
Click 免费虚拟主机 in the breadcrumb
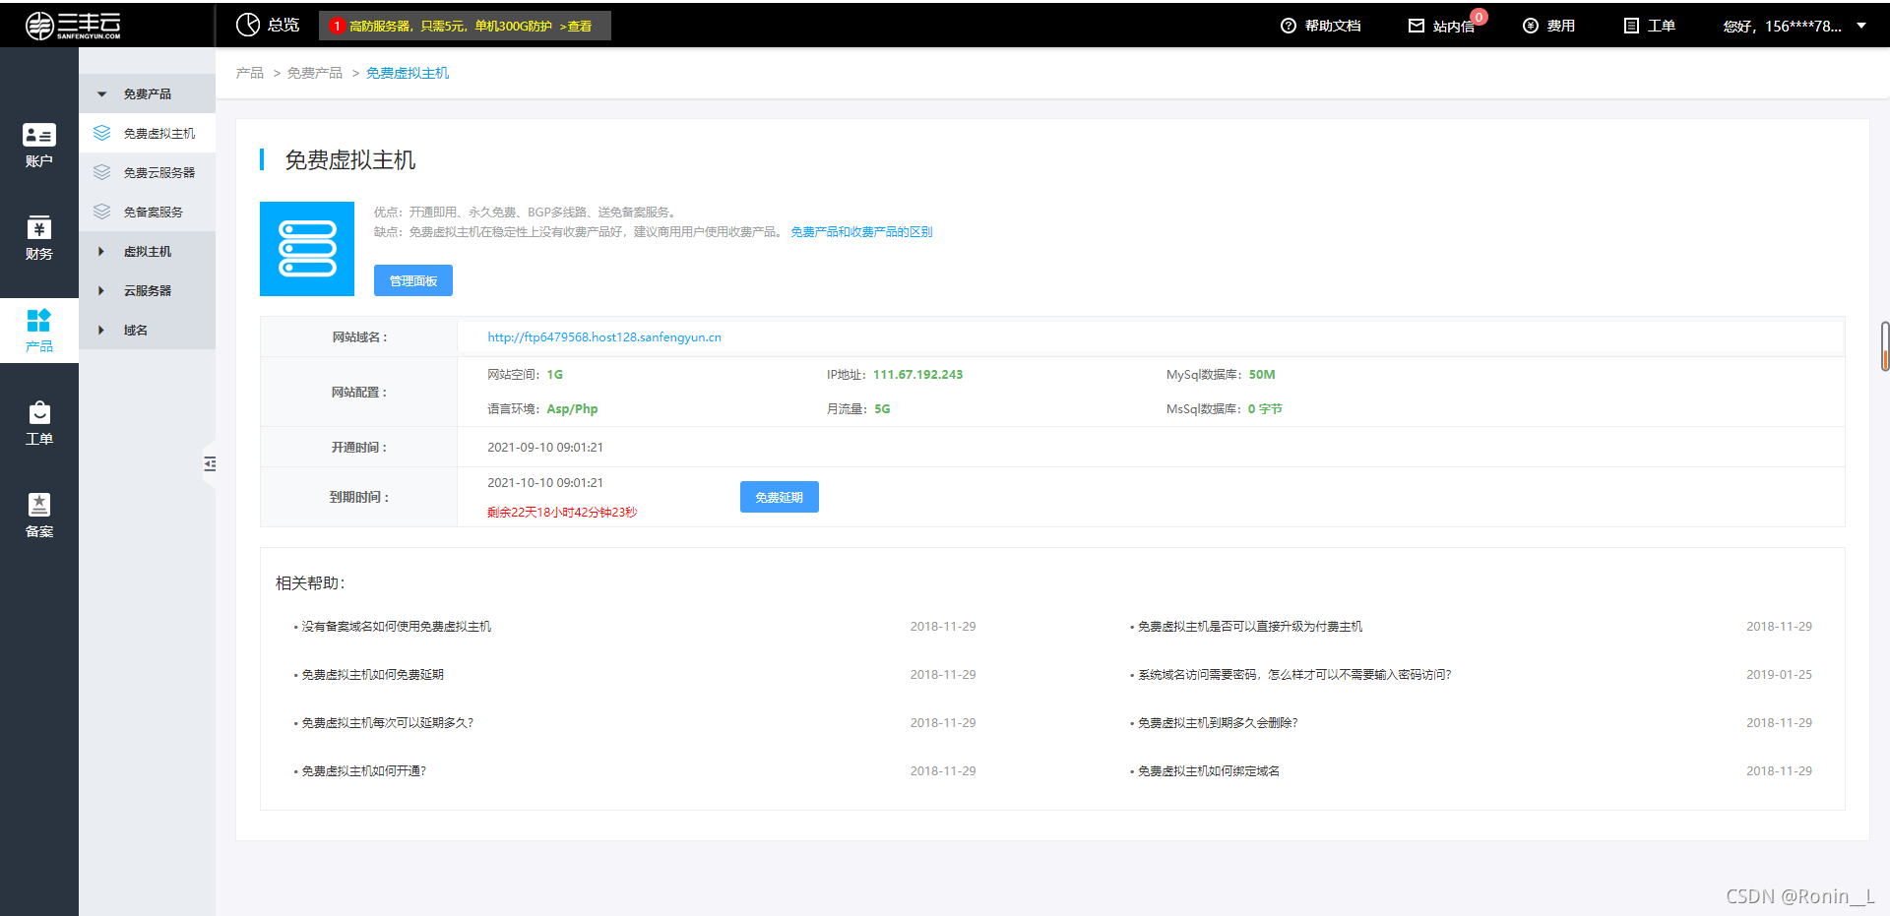408,73
